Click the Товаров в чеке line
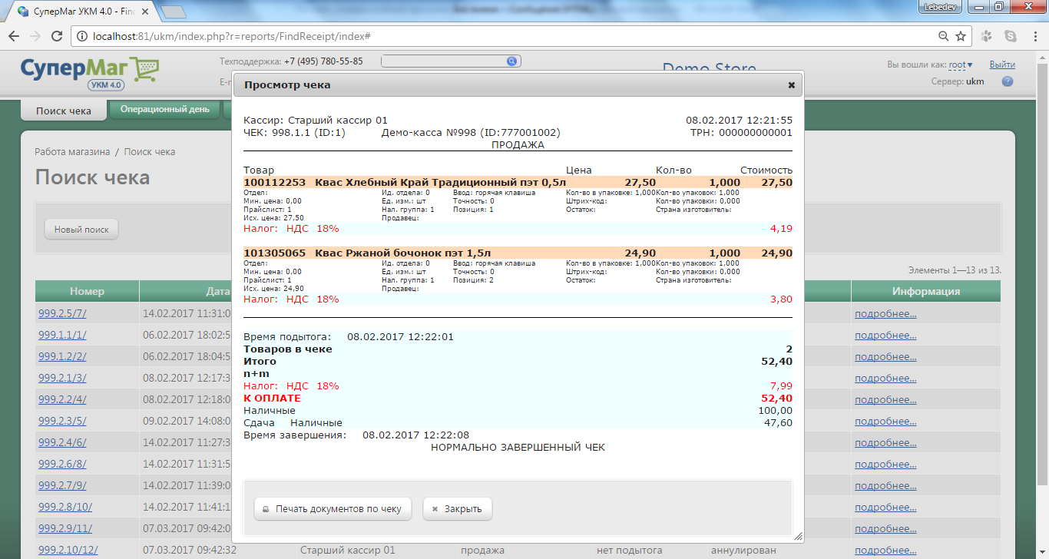This screenshot has height=559, width=1049. click(518, 349)
